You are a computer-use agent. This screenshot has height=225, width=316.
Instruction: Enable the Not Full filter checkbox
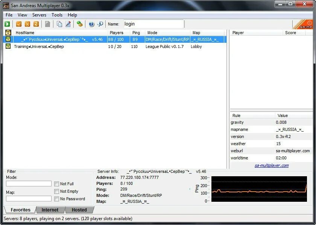coord(57,184)
